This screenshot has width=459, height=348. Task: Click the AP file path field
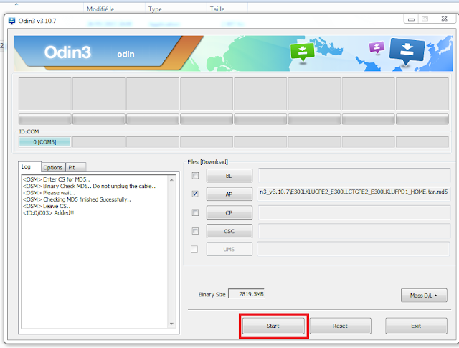click(354, 193)
